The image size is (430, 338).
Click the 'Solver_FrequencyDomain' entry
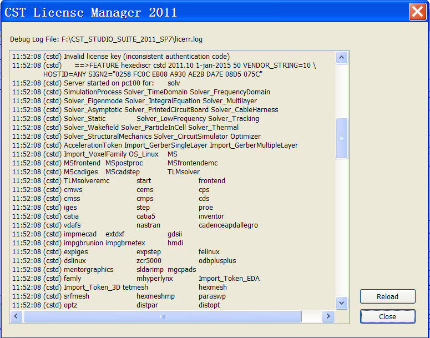tap(230, 92)
